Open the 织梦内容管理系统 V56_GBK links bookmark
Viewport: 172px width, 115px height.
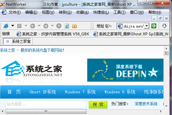tap(53, 34)
